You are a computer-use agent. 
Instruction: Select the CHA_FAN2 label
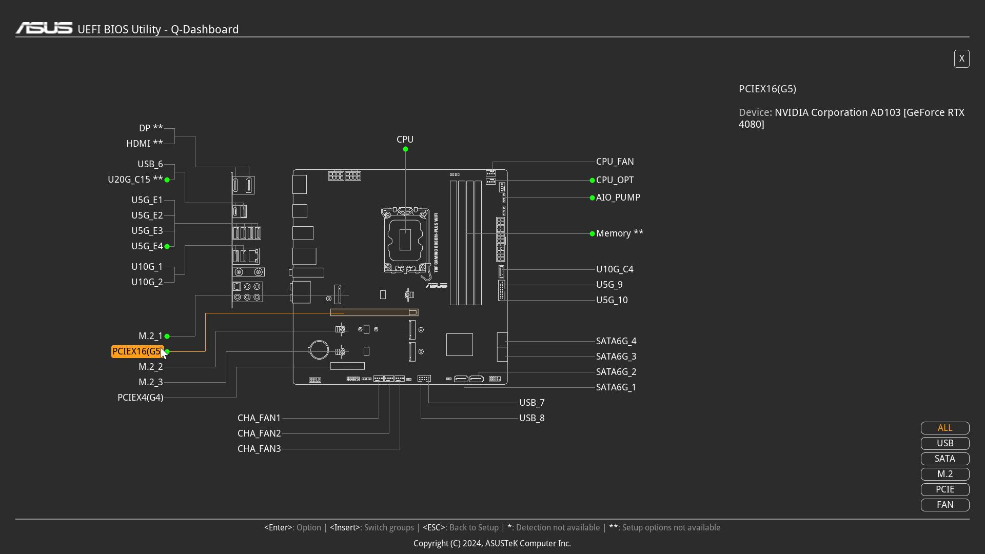click(259, 433)
